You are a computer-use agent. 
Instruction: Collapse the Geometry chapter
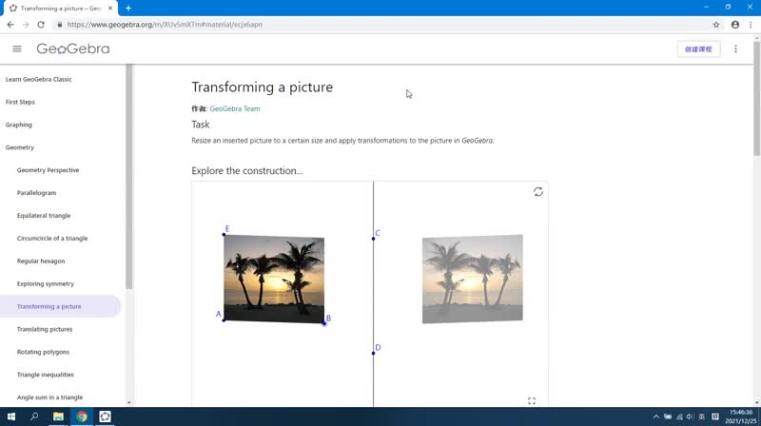click(x=20, y=147)
